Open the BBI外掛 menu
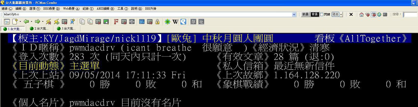 (x=151, y=8)
